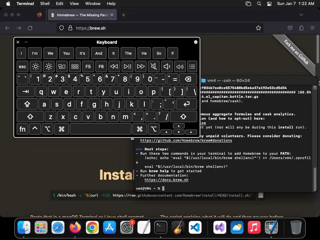Open Visual Studio Code from the Dock
The width and height of the screenshot is (320, 240).
(x=195, y=227)
